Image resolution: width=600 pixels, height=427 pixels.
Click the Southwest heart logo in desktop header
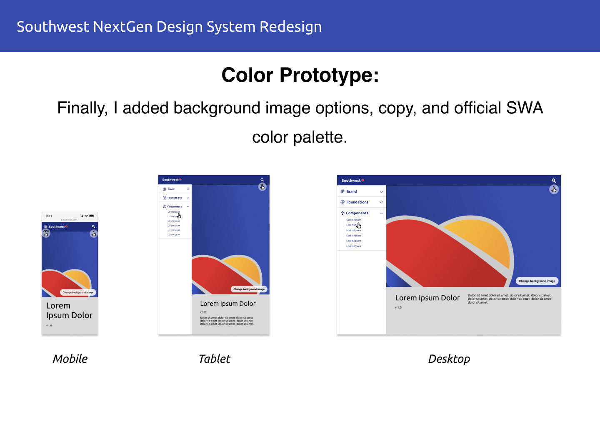(362, 181)
